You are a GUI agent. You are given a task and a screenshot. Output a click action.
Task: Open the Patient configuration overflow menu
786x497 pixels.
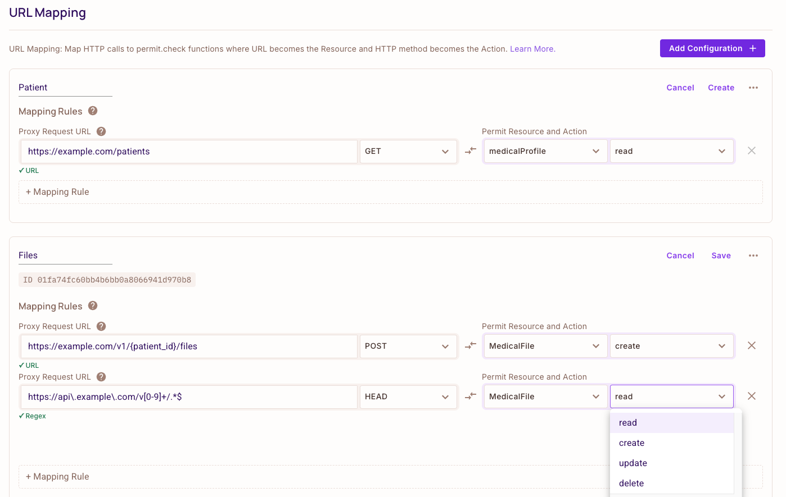pos(753,88)
